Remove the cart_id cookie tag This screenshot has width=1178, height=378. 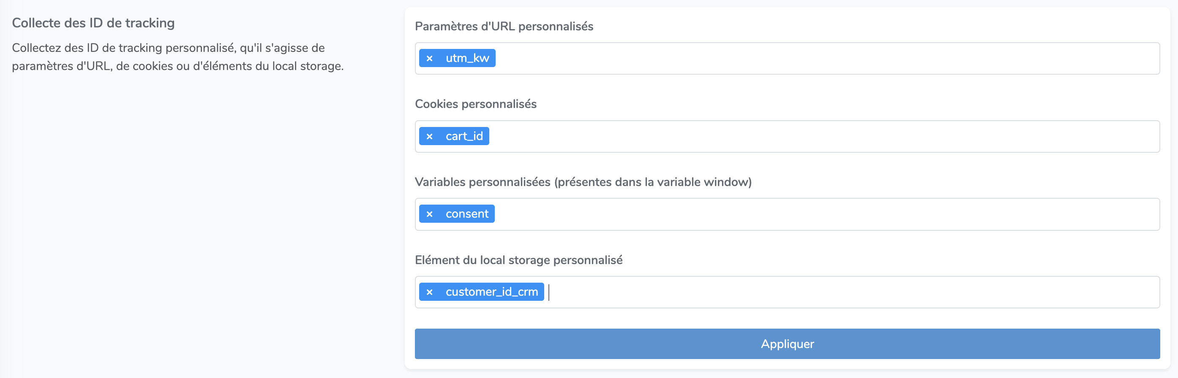429,137
